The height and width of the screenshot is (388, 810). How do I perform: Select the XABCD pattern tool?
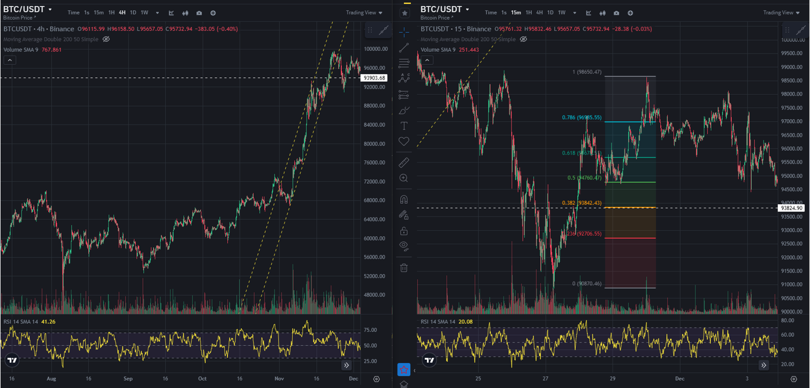pyautogui.click(x=404, y=79)
